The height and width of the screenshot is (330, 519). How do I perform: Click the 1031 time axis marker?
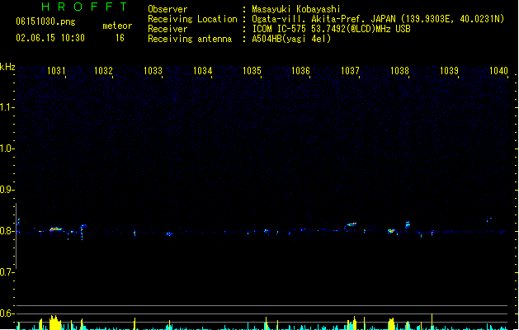coord(56,71)
